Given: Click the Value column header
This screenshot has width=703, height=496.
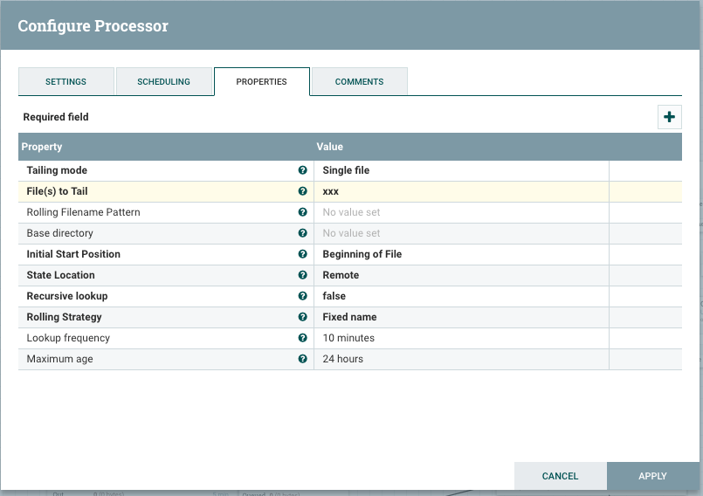Looking at the screenshot, I should point(329,147).
